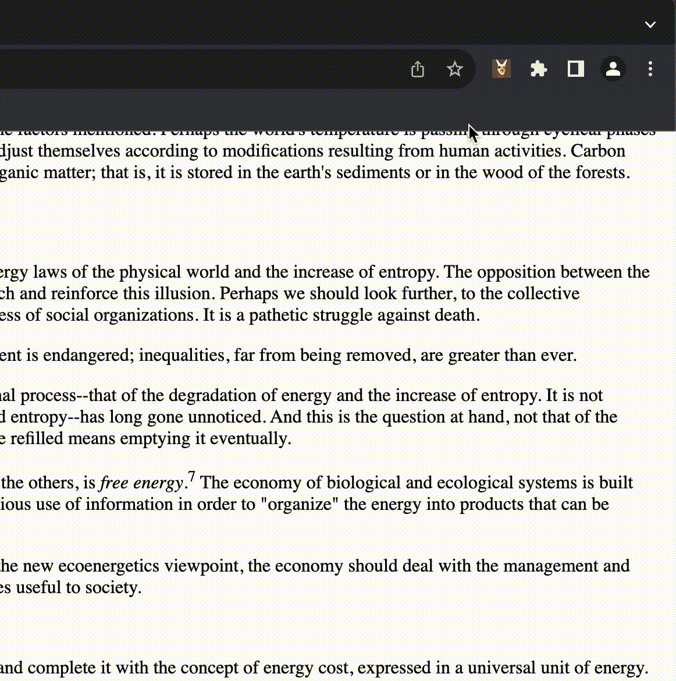
Task: Bookmark this page with the star icon
Action: [455, 69]
